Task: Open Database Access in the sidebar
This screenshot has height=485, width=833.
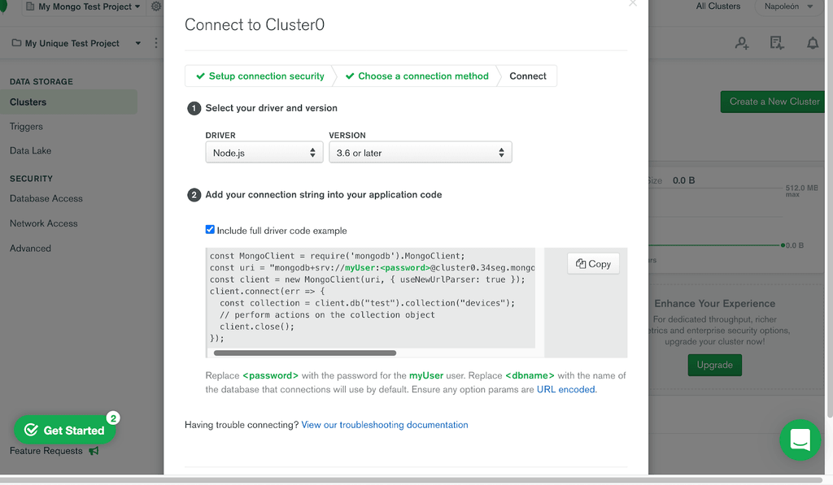Action: (46, 198)
